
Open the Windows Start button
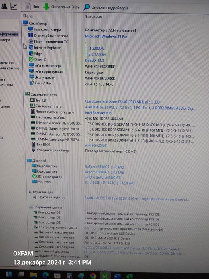click(x=8, y=274)
